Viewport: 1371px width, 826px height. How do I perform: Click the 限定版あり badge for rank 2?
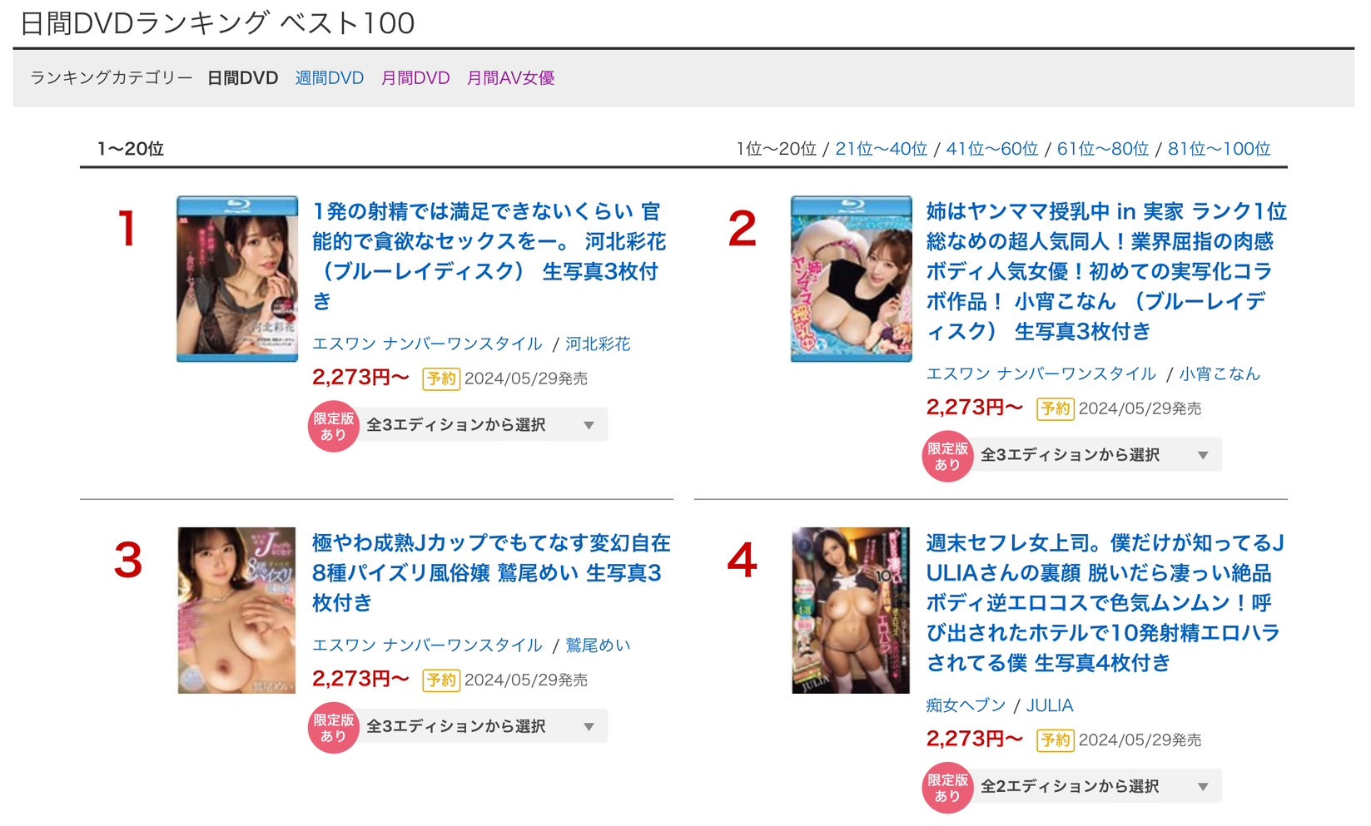[947, 456]
